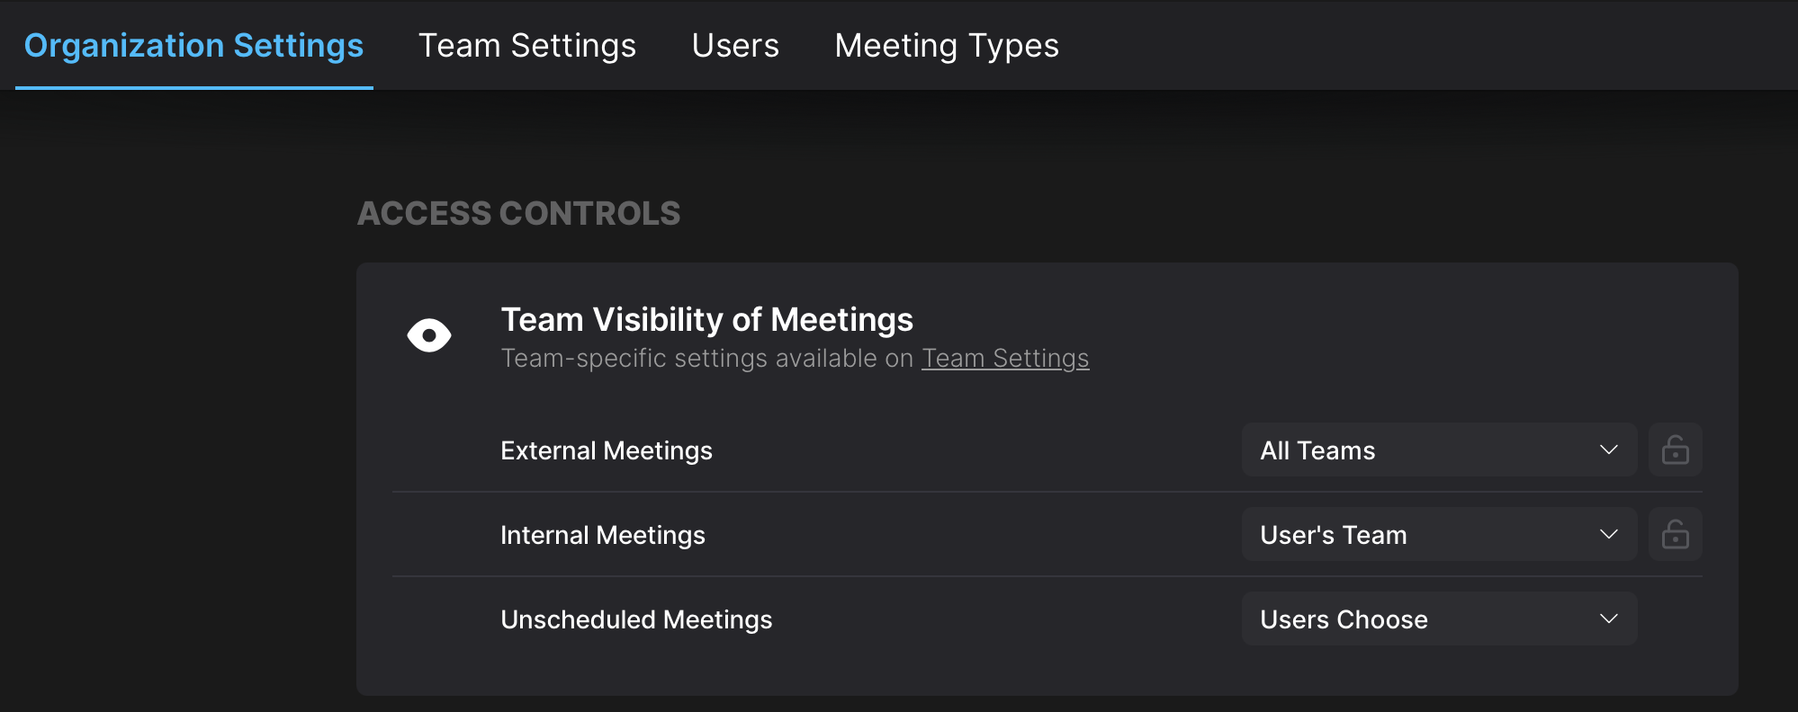Click the Internal Meetings row label

coord(603,535)
